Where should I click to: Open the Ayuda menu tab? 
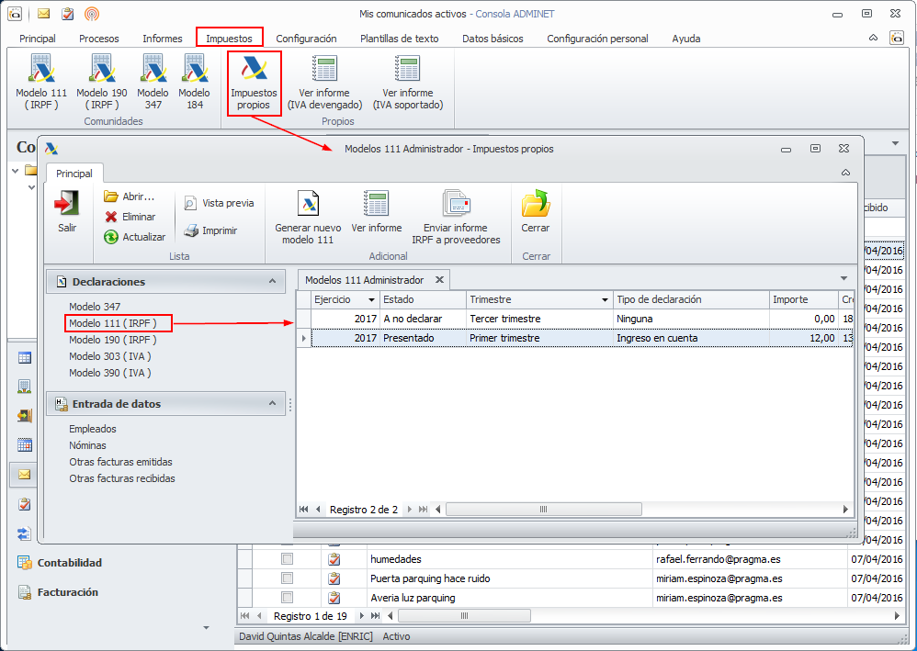686,39
